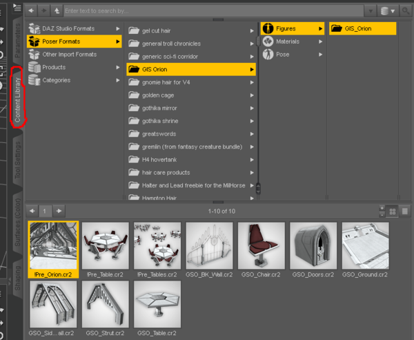The image size is (414, 340).
Task: Select Poser Formats
Action: pyautogui.click(x=74, y=41)
